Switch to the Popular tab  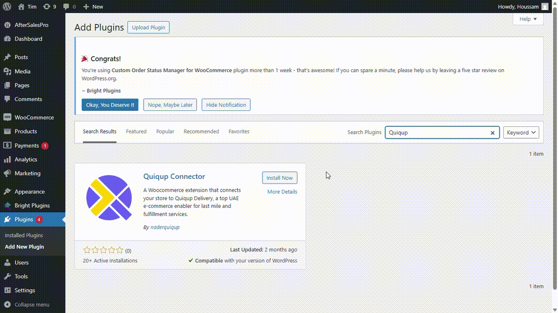click(165, 131)
